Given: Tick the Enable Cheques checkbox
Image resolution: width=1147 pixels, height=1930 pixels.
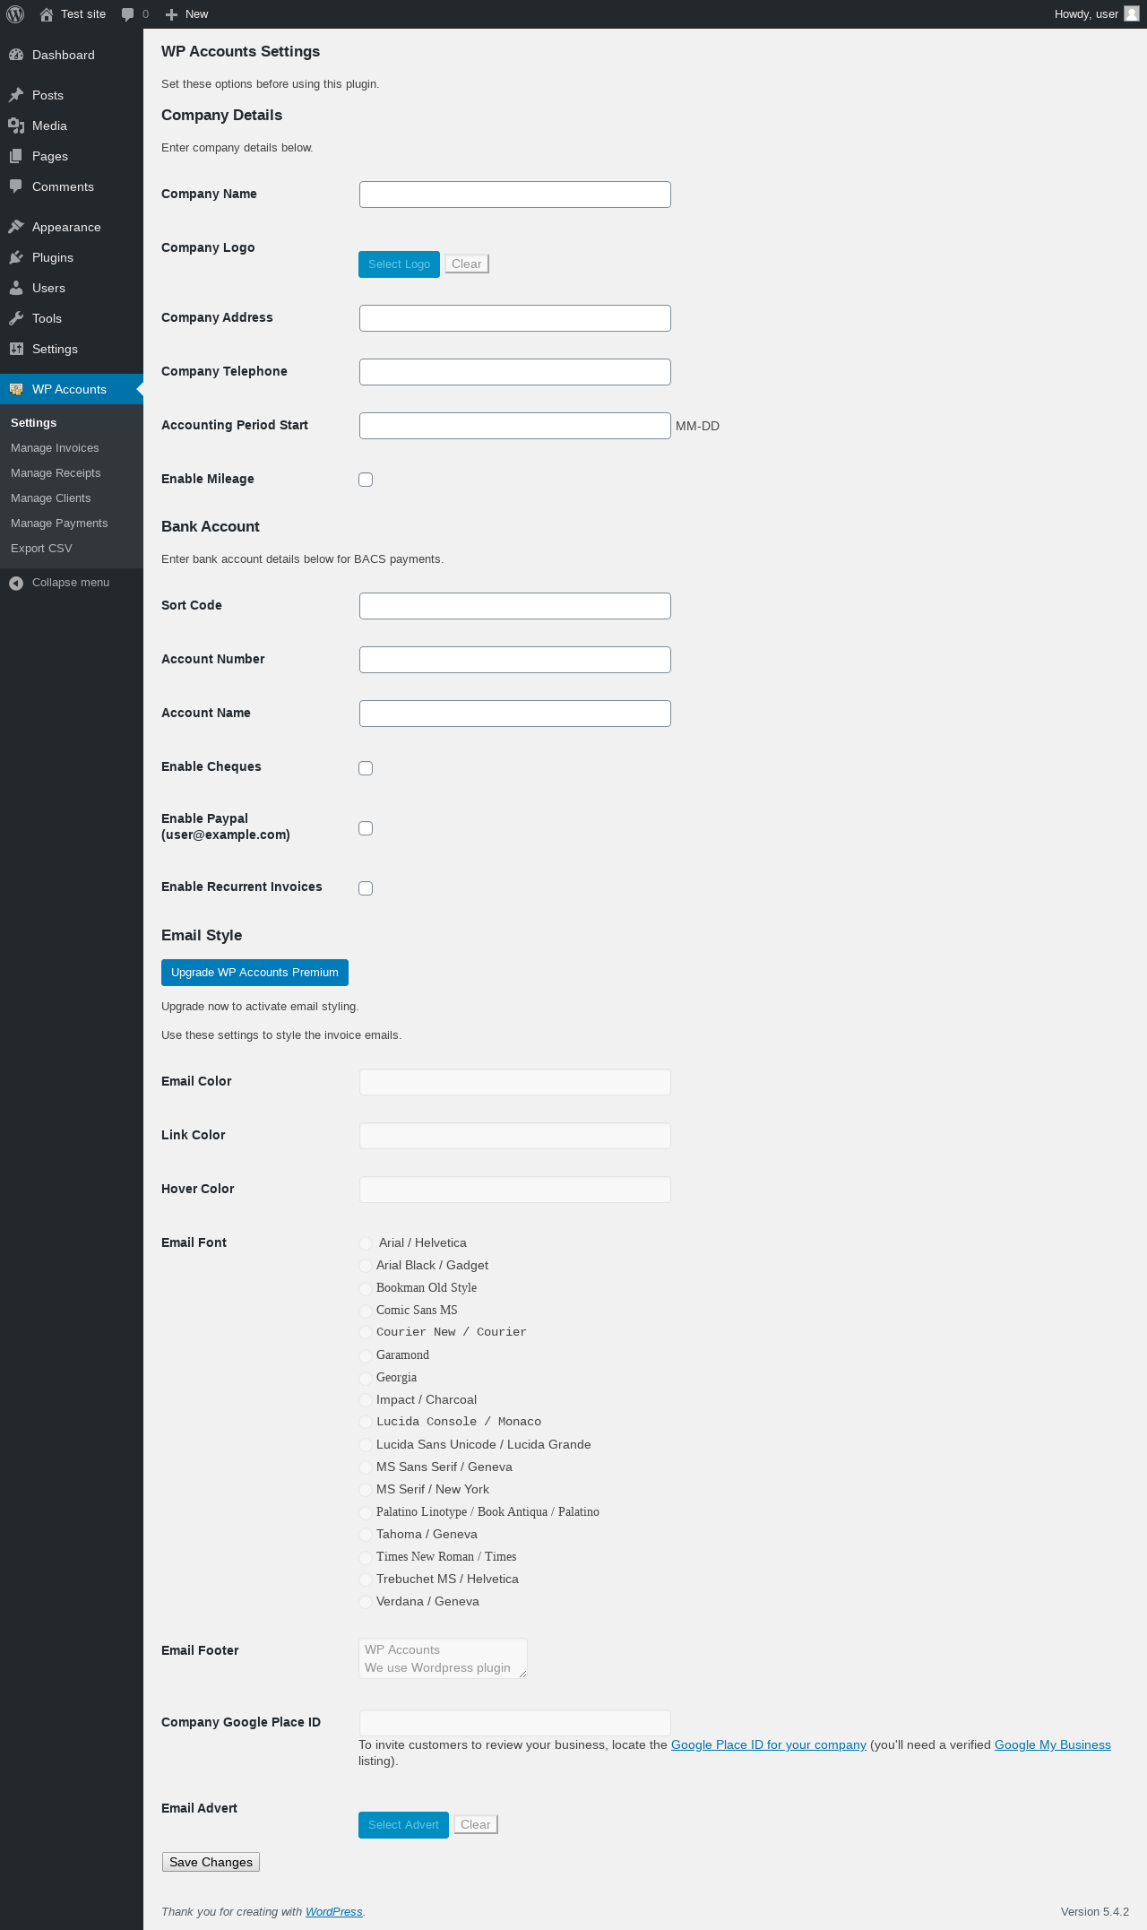Looking at the screenshot, I should [366, 768].
